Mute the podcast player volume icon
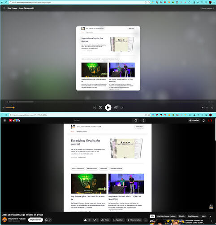Viewport: 216px width, 225px height. [4, 108]
